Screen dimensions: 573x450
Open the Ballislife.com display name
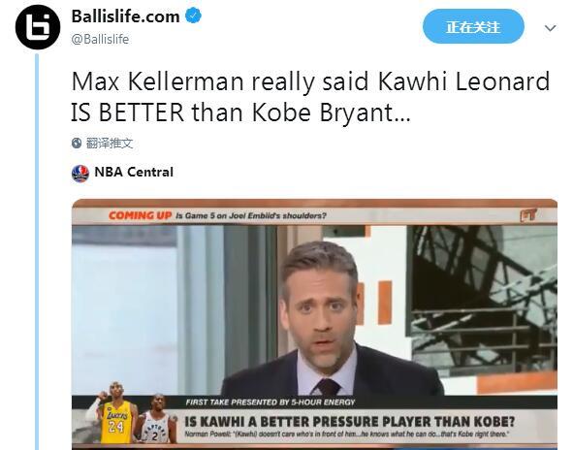pyautogui.click(x=125, y=16)
